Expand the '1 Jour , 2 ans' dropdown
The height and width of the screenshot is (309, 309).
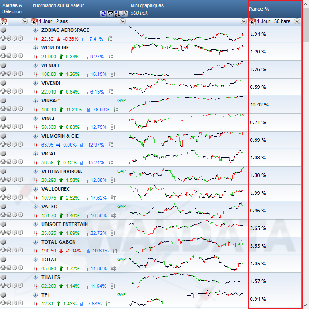point(123,21)
